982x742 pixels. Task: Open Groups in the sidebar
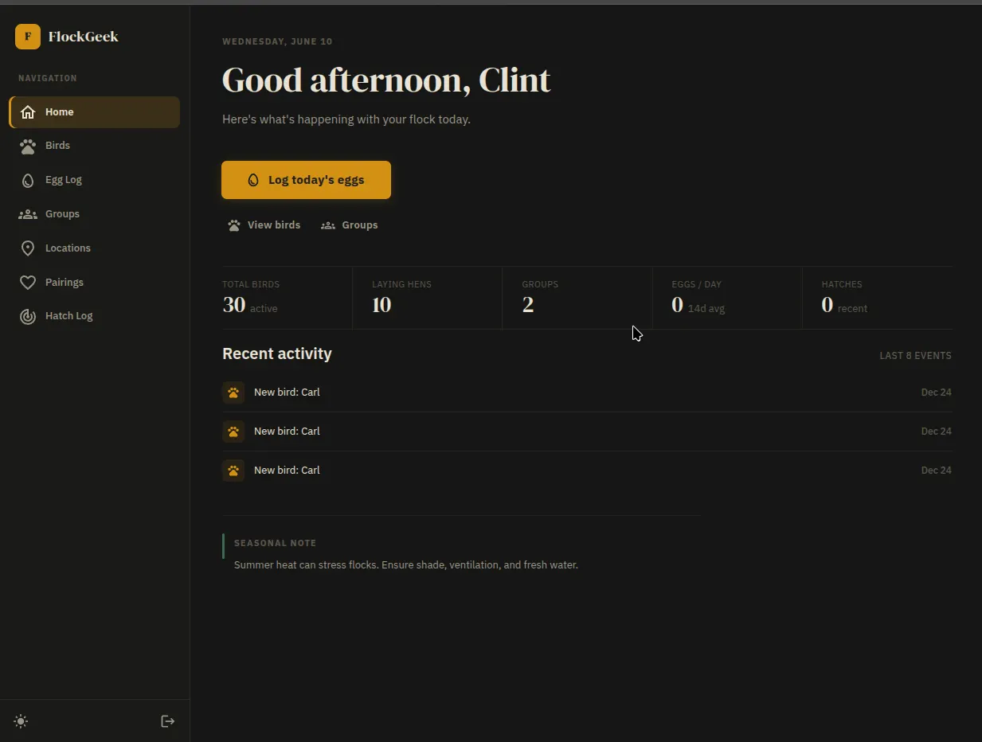click(94, 214)
